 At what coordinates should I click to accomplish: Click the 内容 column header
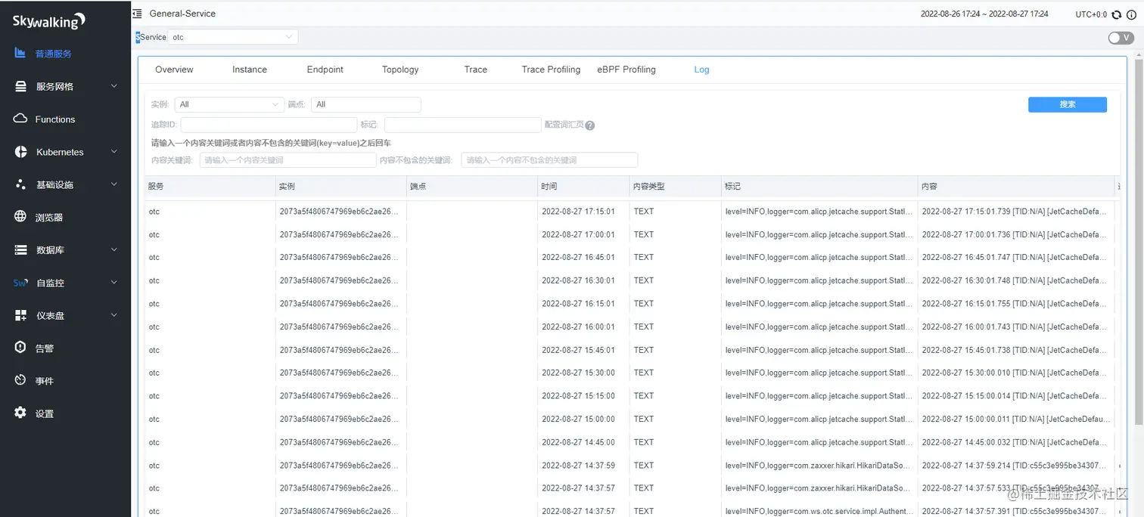tap(1015, 186)
